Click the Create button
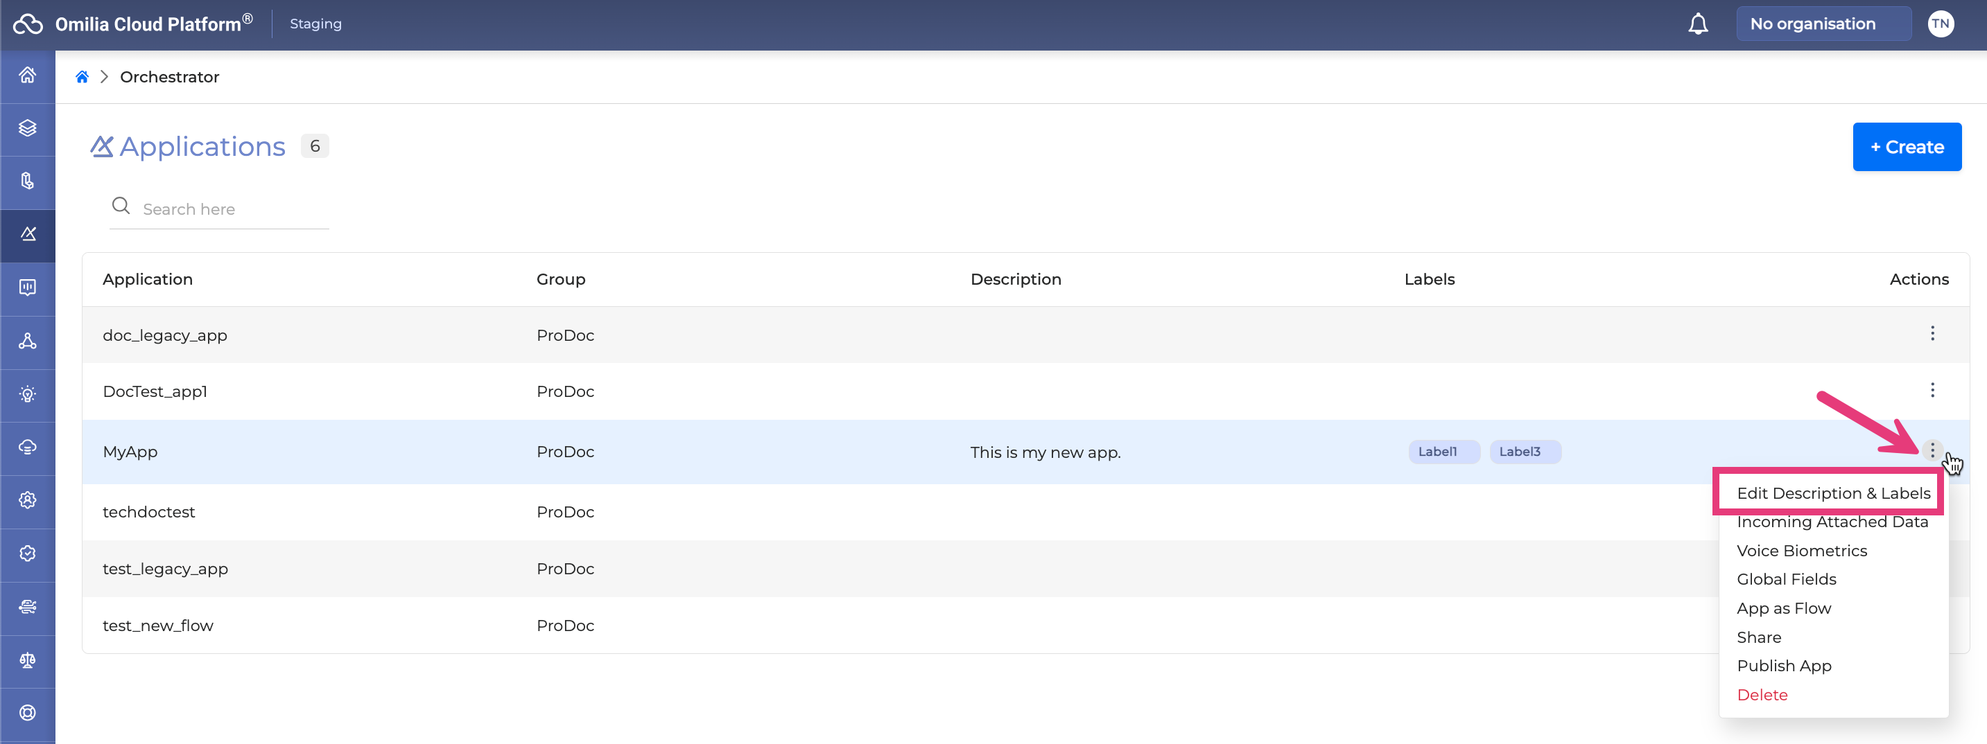Screen dimensions: 1987x744 pyautogui.click(x=1906, y=148)
